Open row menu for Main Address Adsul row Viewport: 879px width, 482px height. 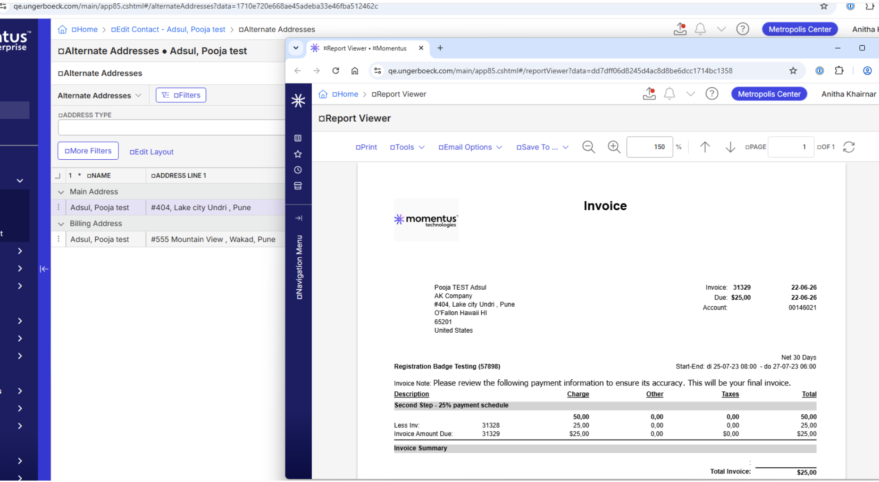pos(59,207)
